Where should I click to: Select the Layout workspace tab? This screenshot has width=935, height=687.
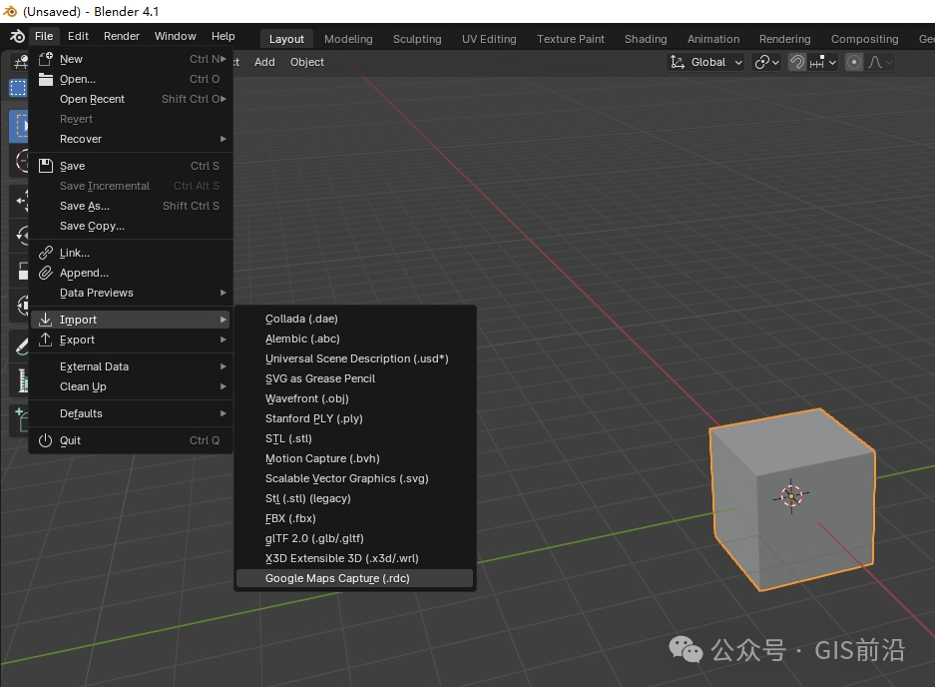(286, 39)
